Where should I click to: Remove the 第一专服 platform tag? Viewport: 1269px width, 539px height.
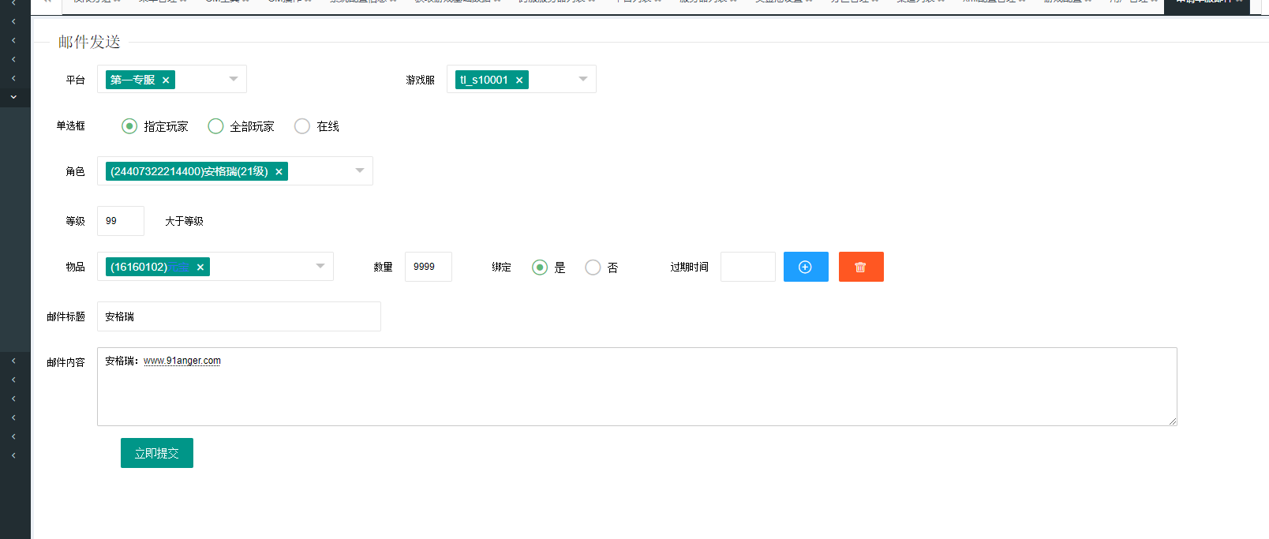pos(166,80)
